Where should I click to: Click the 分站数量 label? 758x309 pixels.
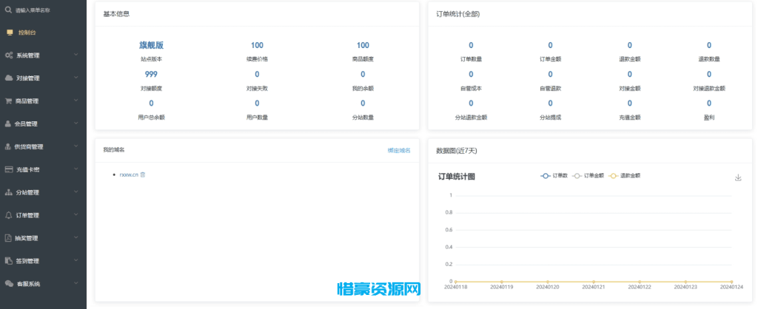pos(363,118)
